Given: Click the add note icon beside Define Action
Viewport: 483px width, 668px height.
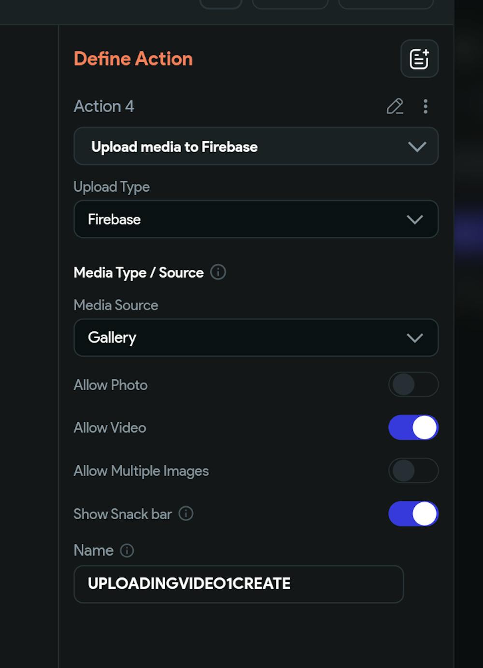Looking at the screenshot, I should [419, 59].
